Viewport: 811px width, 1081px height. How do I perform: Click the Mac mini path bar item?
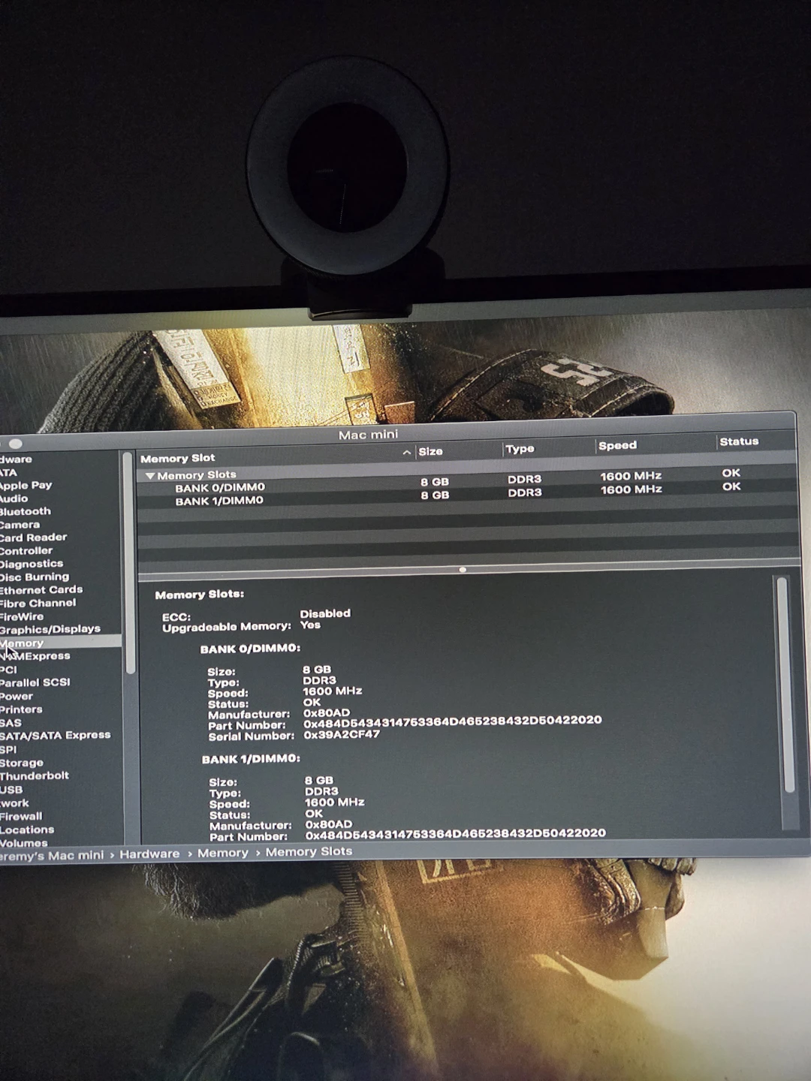point(51,855)
